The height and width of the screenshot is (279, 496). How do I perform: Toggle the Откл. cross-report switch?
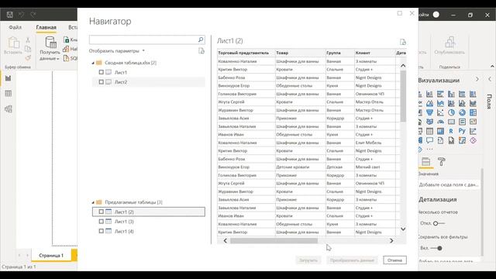[x=439, y=223]
